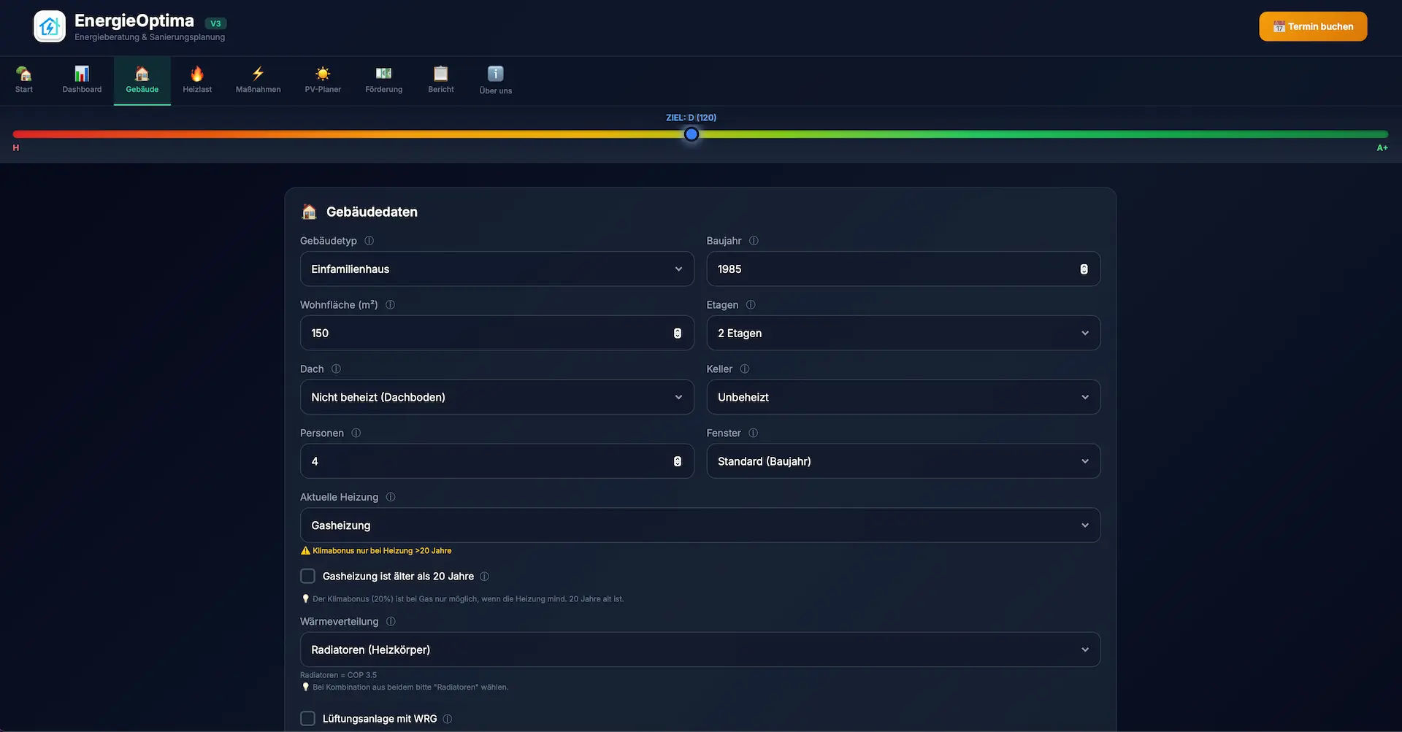Enable Gasheizung ist älter als 20 Jahre
Image resolution: width=1402 pixels, height=732 pixels.
click(x=308, y=577)
